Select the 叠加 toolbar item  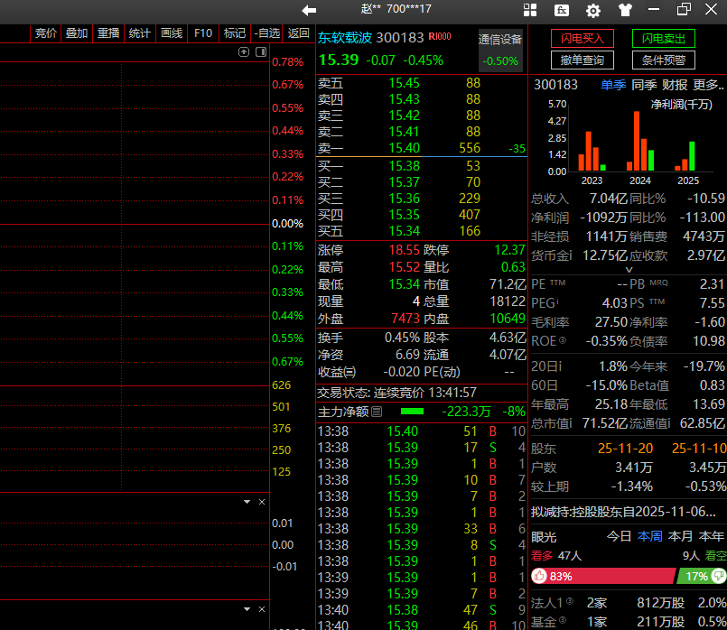pos(77,32)
